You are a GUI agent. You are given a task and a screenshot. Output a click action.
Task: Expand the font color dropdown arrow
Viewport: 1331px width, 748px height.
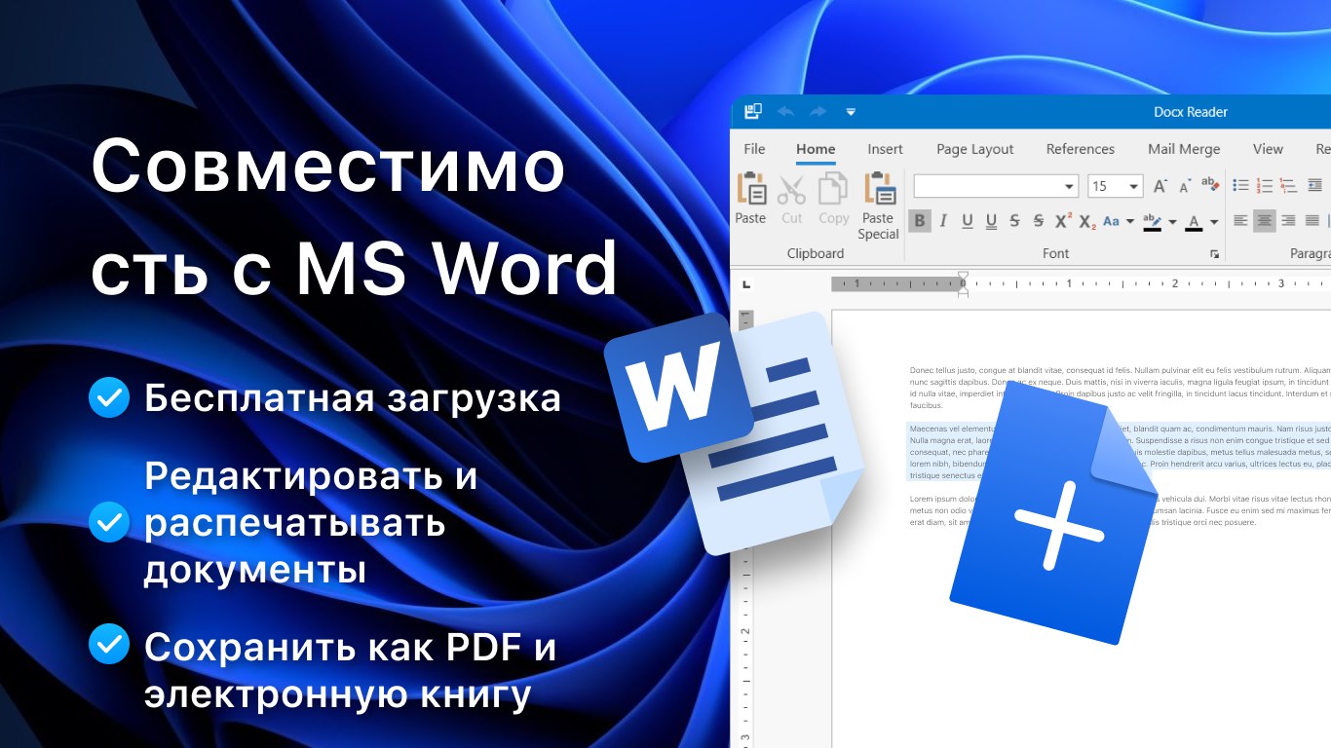pos(1214,222)
